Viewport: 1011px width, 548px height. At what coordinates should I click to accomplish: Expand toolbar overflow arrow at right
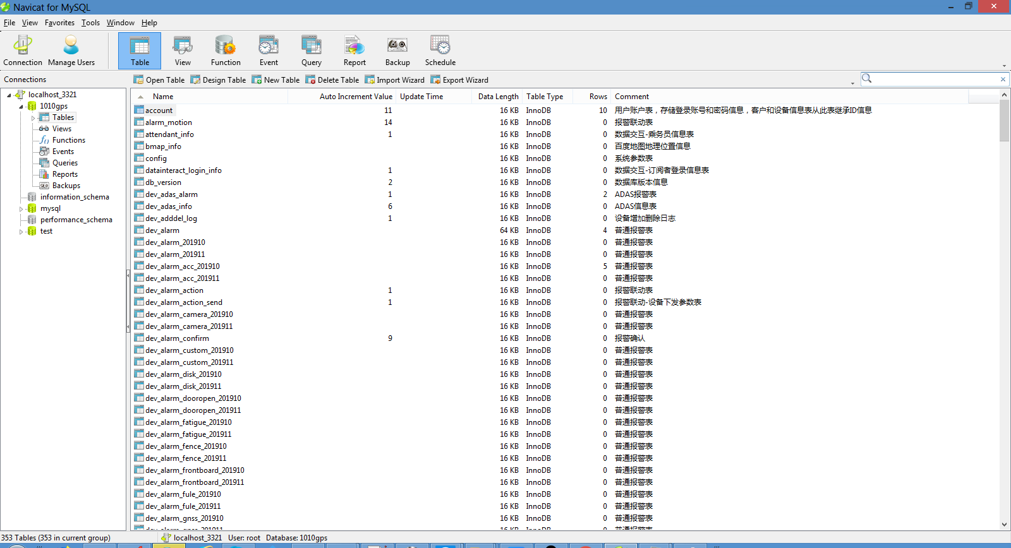pos(1004,66)
